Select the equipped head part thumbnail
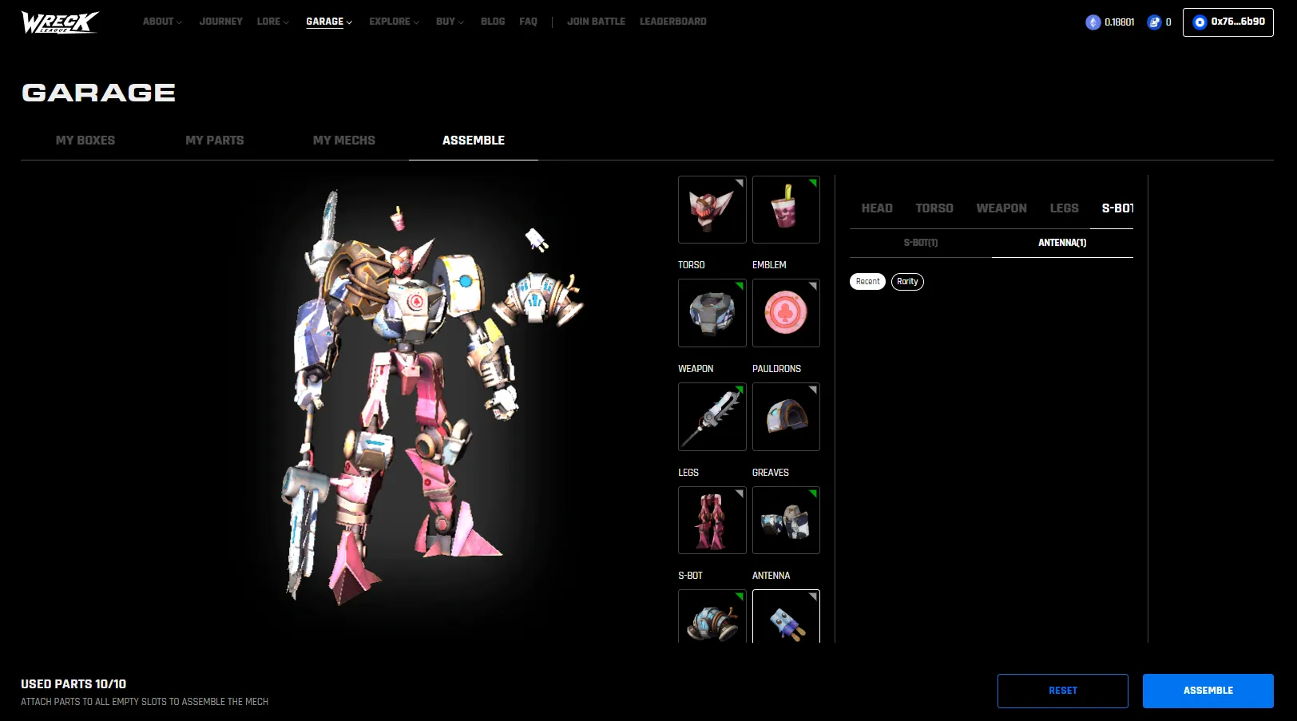 pyautogui.click(x=711, y=209)
